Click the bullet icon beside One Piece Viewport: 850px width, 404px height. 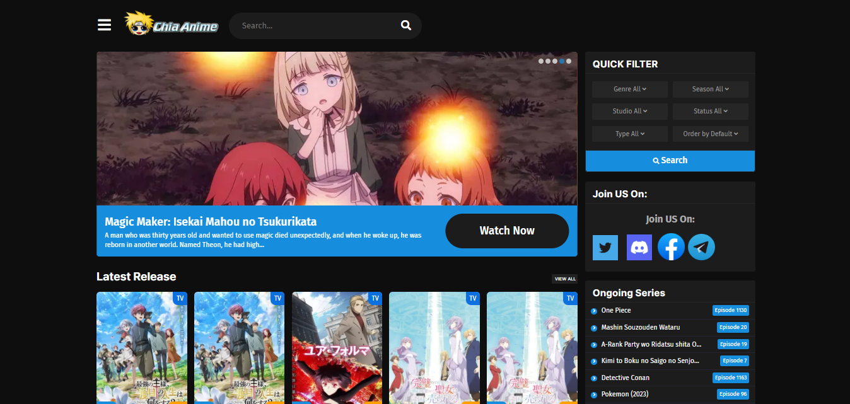pyautogui.click(x=594, y=311)
